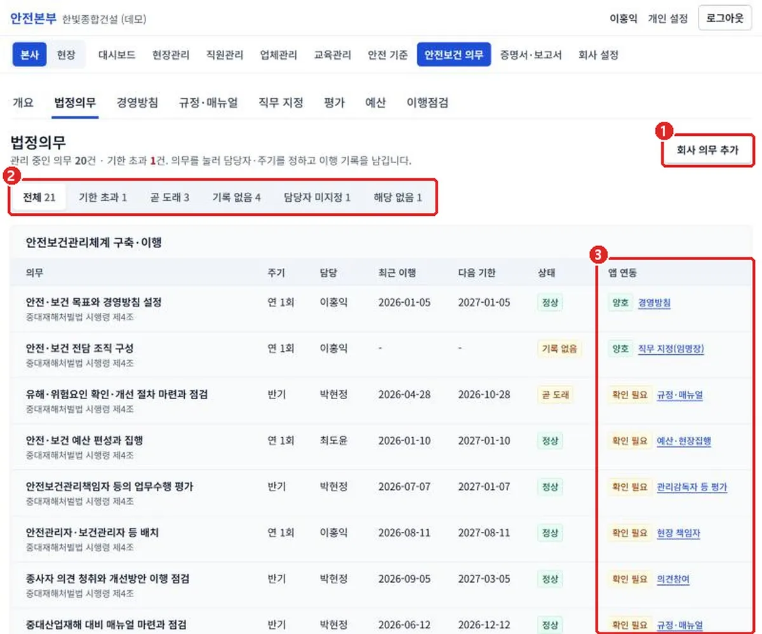Open the 관리감독자 등 평가 link
Screen dimensions: 762x634
point(692,487)
